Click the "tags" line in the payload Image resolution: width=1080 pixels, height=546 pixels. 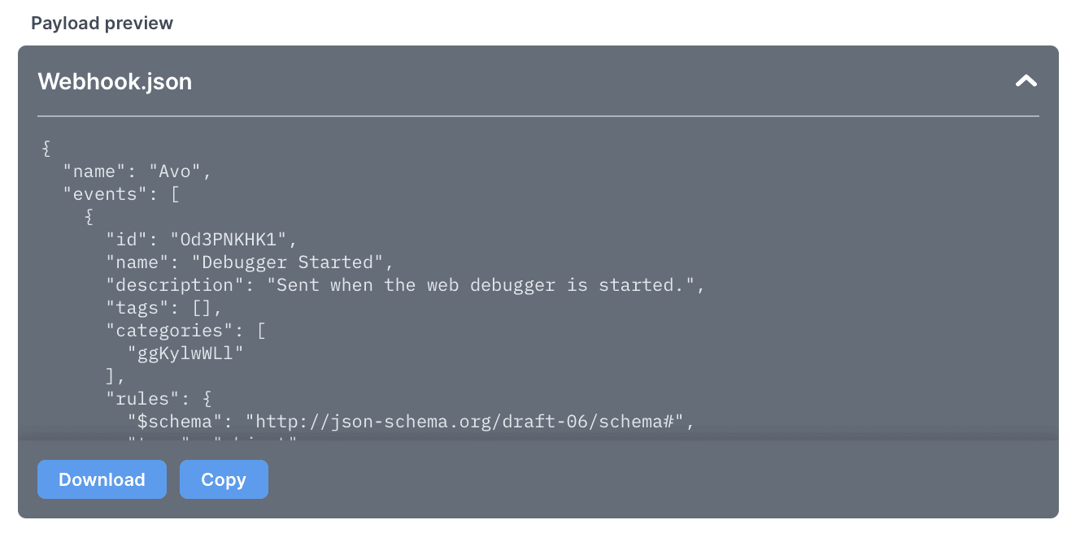[x=163, y=308]
